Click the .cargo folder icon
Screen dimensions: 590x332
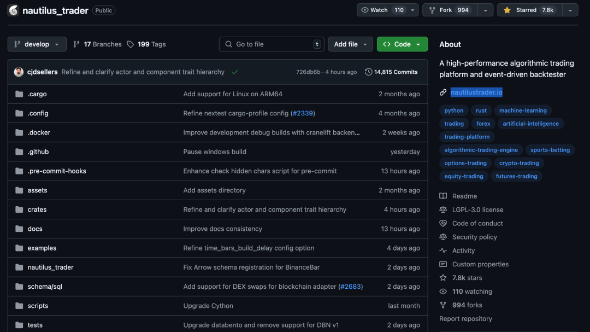click(x=19, y=94)
